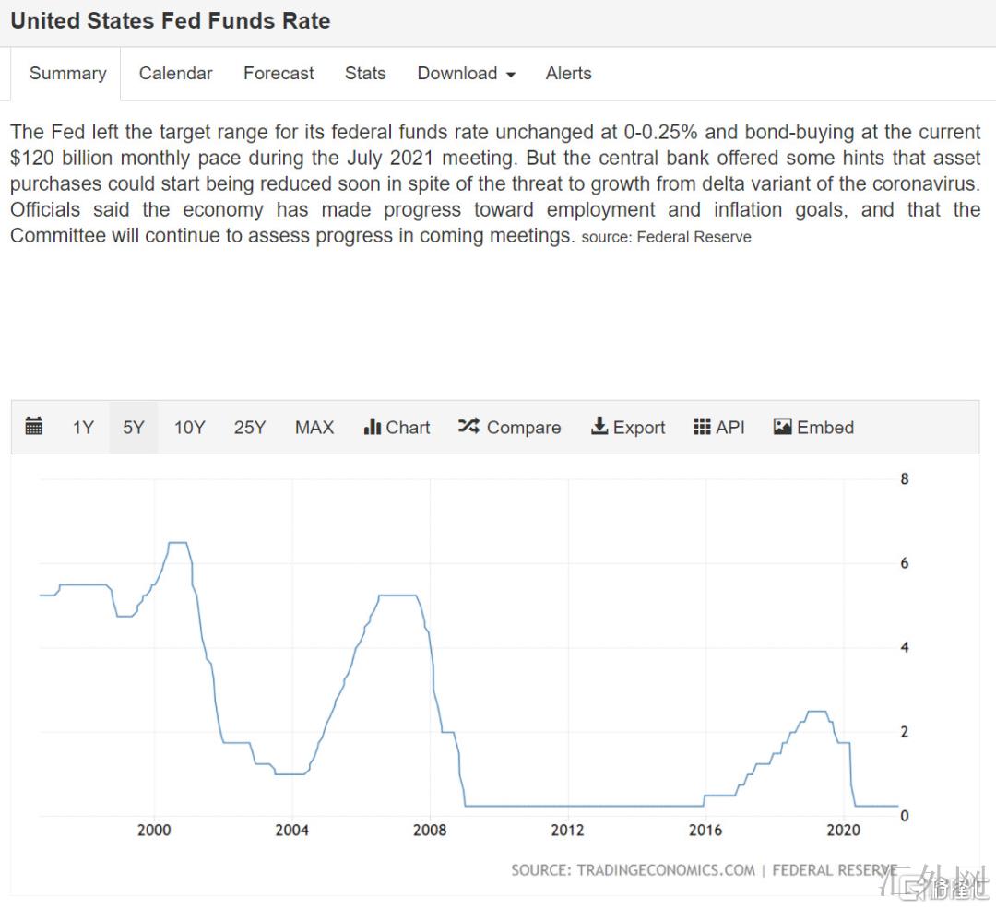
Task: Click the API grid icon
Action: [703, 427]
